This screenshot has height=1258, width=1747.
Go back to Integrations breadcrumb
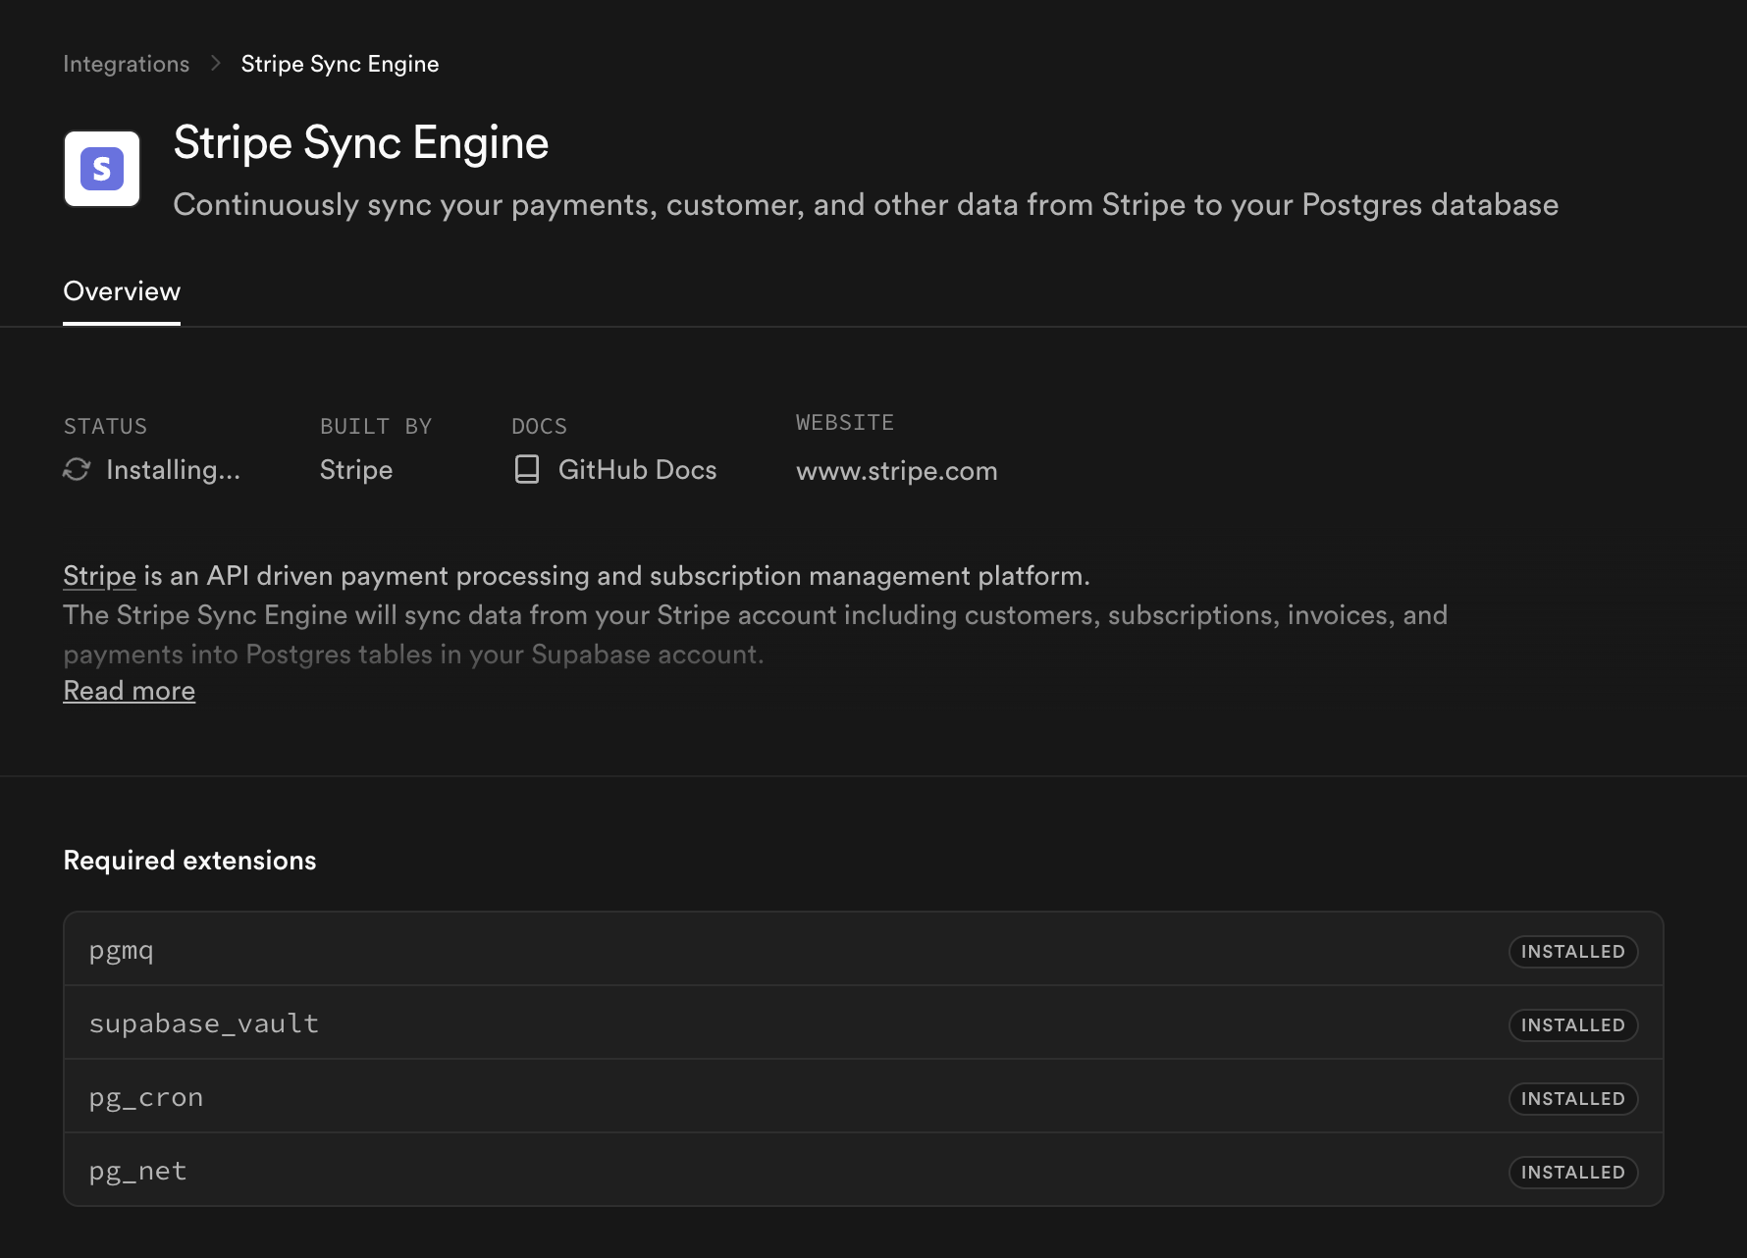click(126, 64)
